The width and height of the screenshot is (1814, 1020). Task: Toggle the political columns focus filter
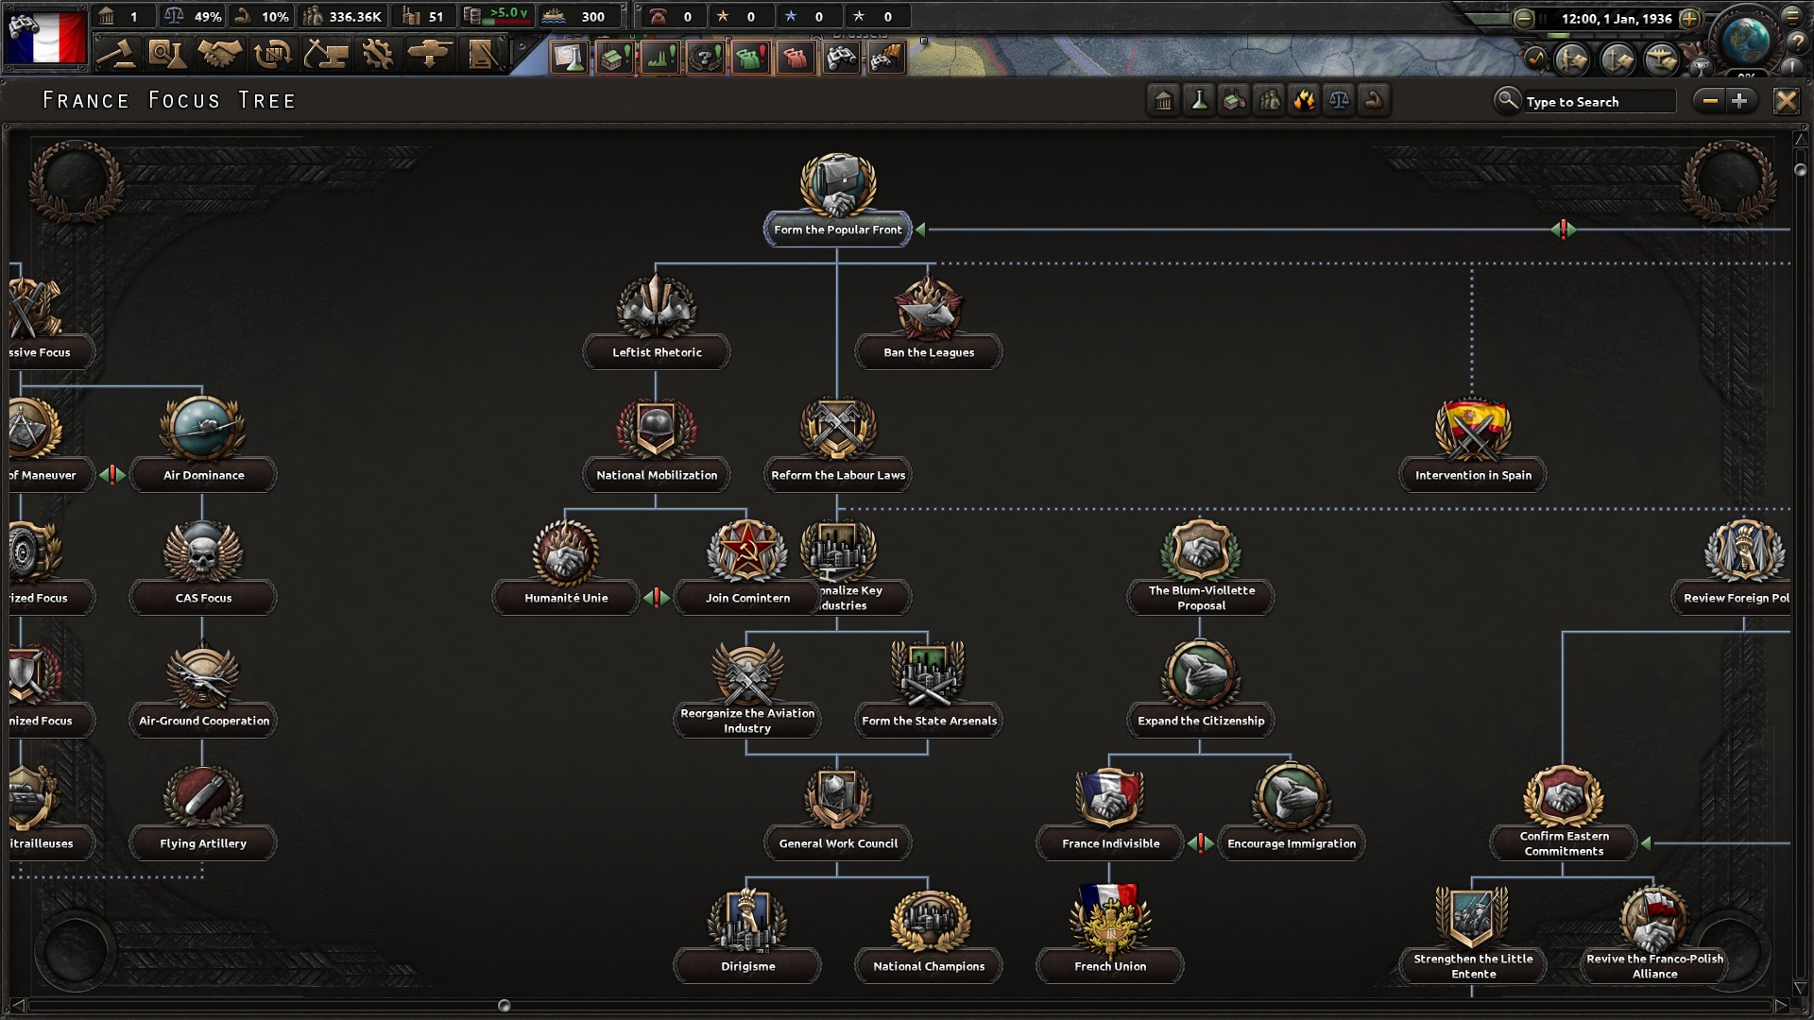point(1163,100)
